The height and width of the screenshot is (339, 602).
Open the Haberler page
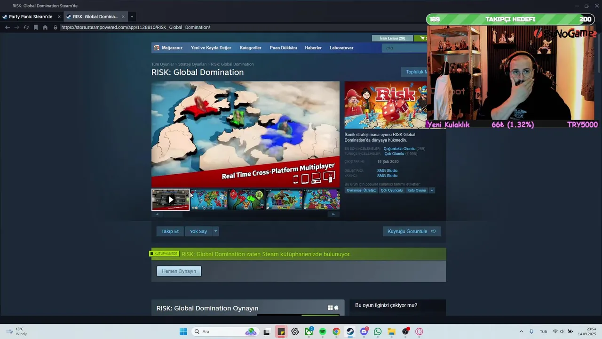(x=313, y=48)
